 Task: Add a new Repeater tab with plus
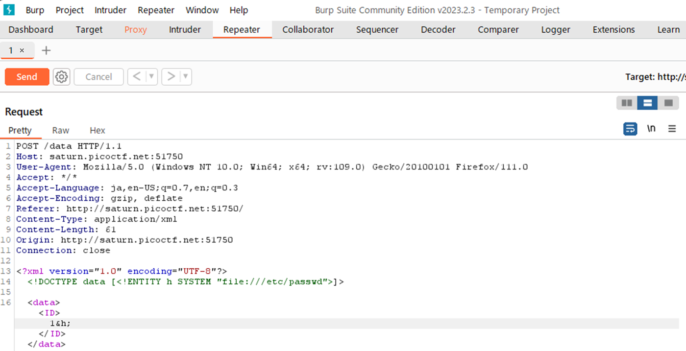(x=46, y=50)
